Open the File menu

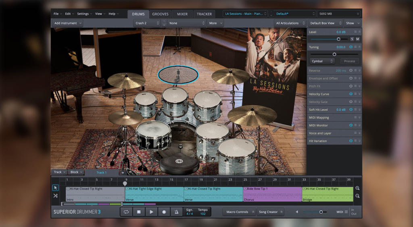tap(58, 14)
